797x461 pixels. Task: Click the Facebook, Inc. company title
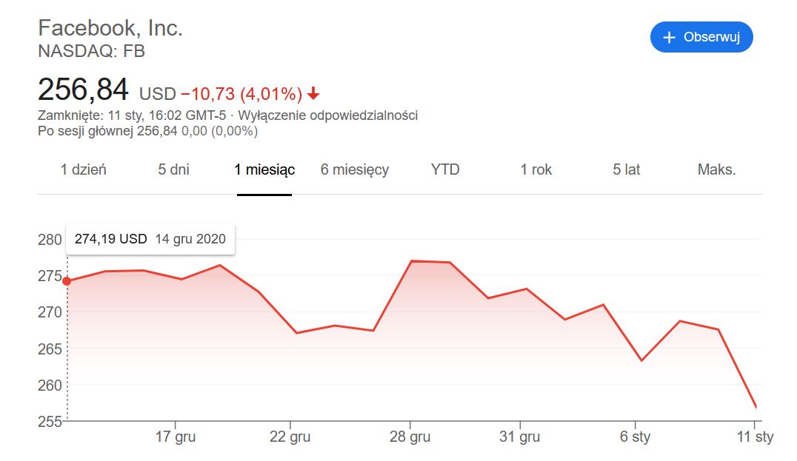(x=110, y=29)
